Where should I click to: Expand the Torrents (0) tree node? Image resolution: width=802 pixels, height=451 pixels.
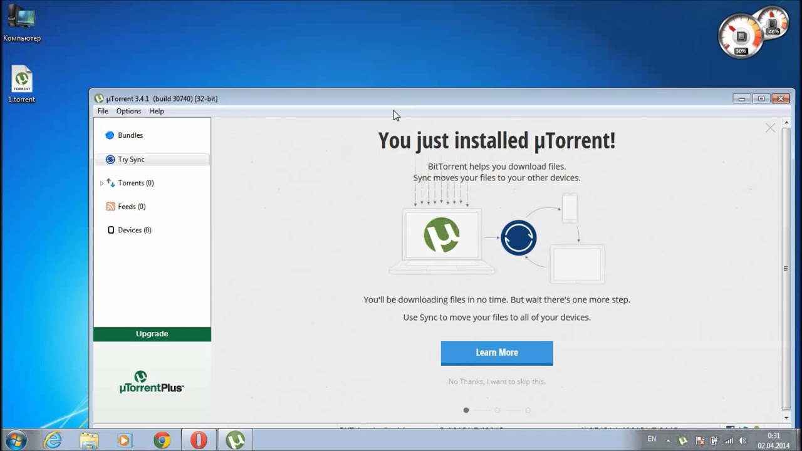click(102, 184)
